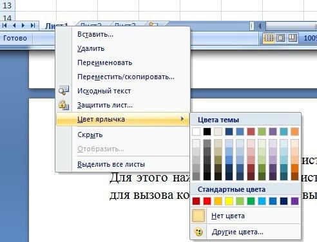The height and width of the screenshot is (242, 317).
Task: Switch to Normal view icon in status bar
Action: coord(269,38)
